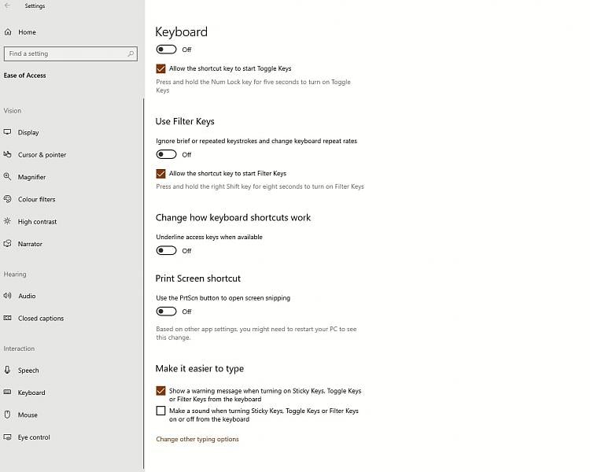The width and height of the screenshot is (590, 472).
Task: Click the Home house icon
Action: pyautogui.click(x=8, y=32)
